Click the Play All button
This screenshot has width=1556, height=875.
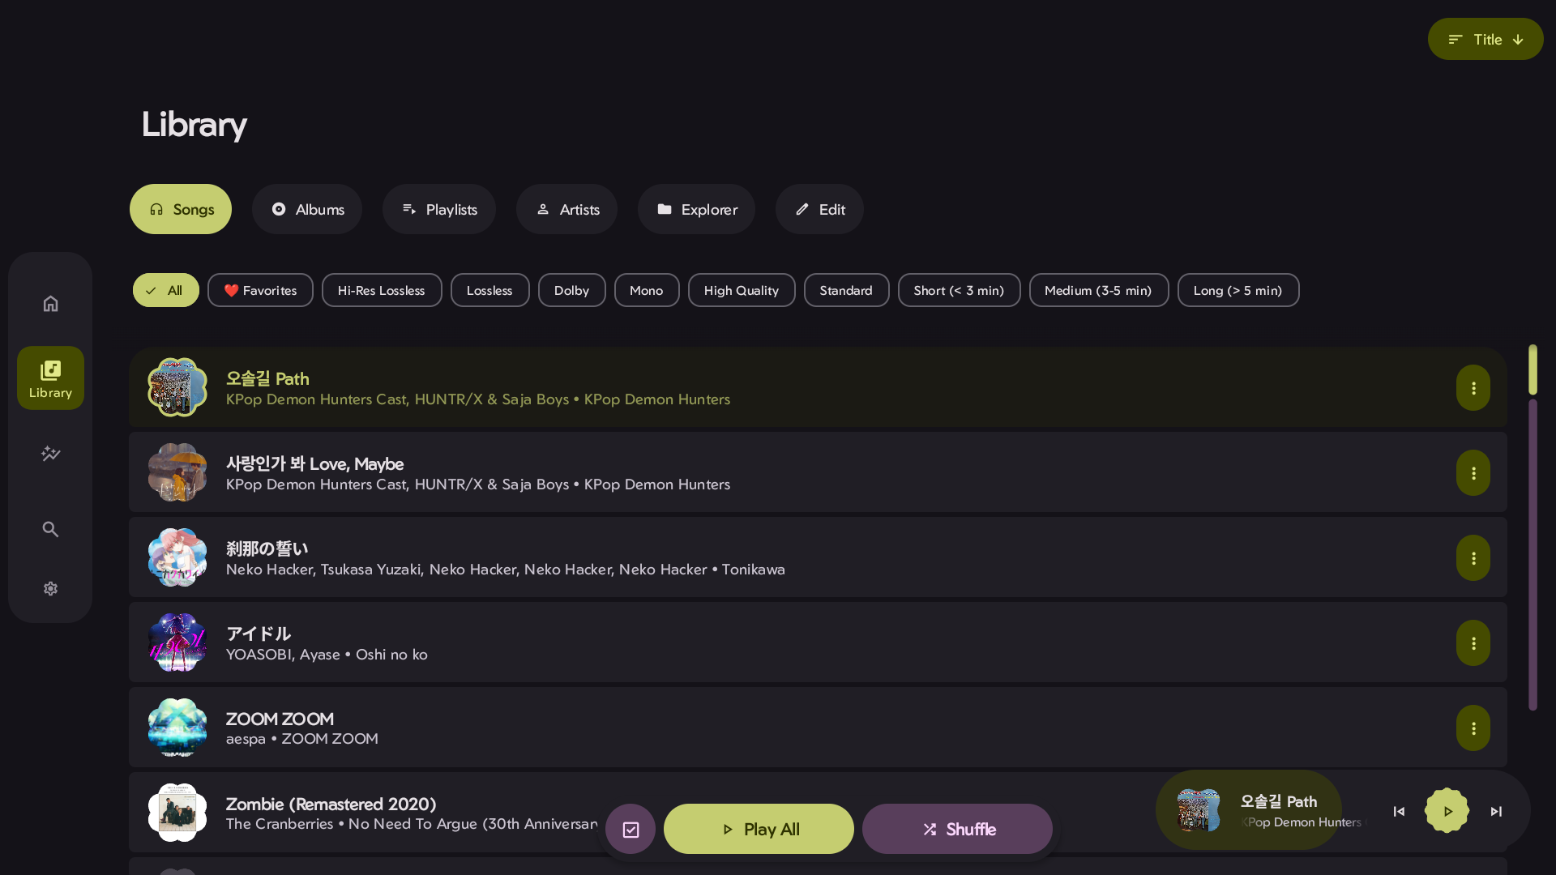point(759,829)
